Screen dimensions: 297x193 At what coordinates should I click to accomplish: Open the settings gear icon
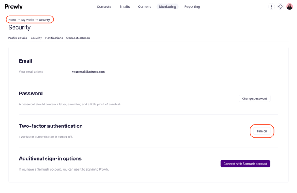[281, 6]
